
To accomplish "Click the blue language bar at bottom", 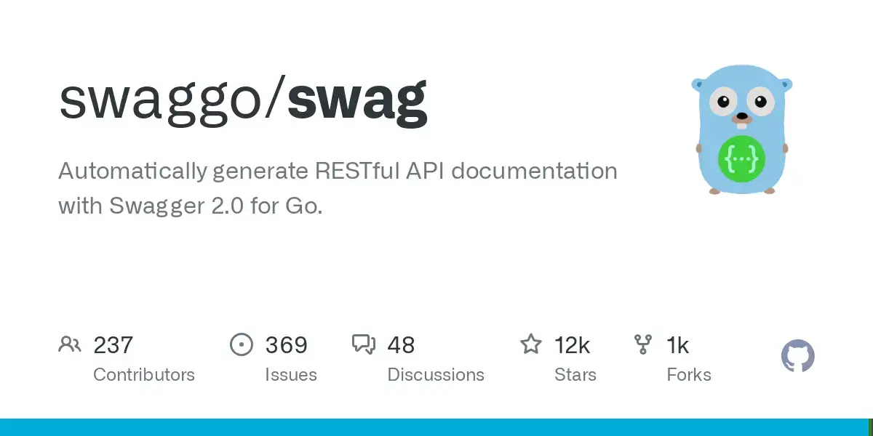I will click(436, 427).
